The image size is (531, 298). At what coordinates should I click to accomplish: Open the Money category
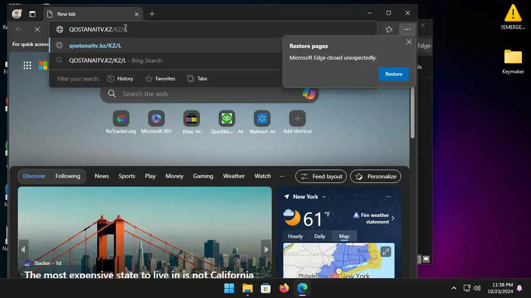[174, 176]
